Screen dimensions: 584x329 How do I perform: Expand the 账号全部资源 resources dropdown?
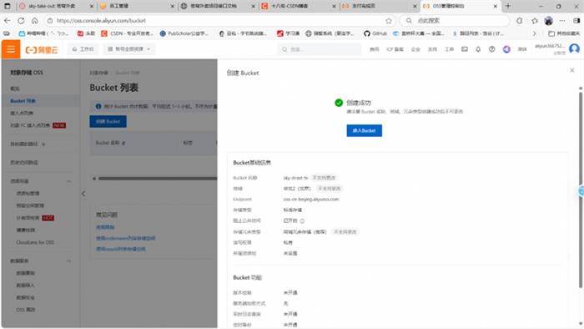[128, 49]
